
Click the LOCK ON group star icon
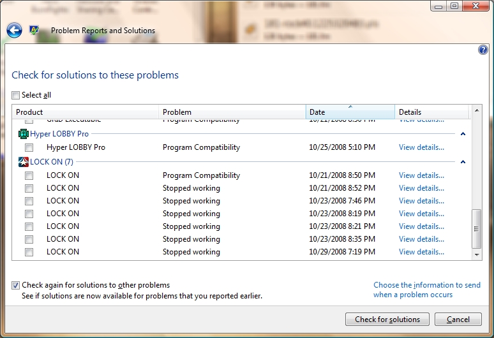point(24,162)
